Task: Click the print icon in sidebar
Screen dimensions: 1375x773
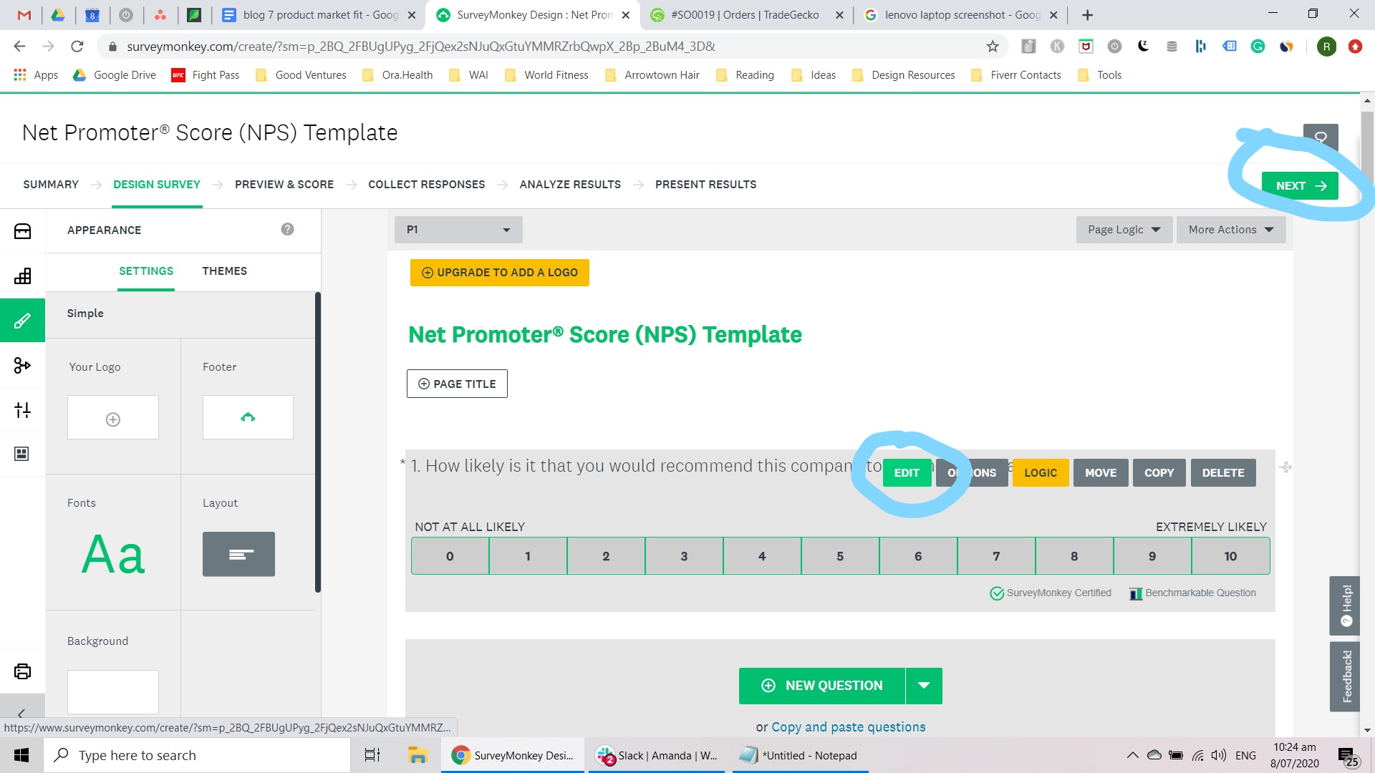Action: (x=22, y=671)
